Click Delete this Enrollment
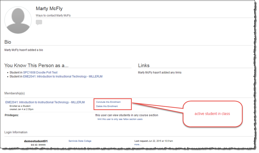Image resolution: width=259 pixels, height=153 pixels. click(107, 106)
